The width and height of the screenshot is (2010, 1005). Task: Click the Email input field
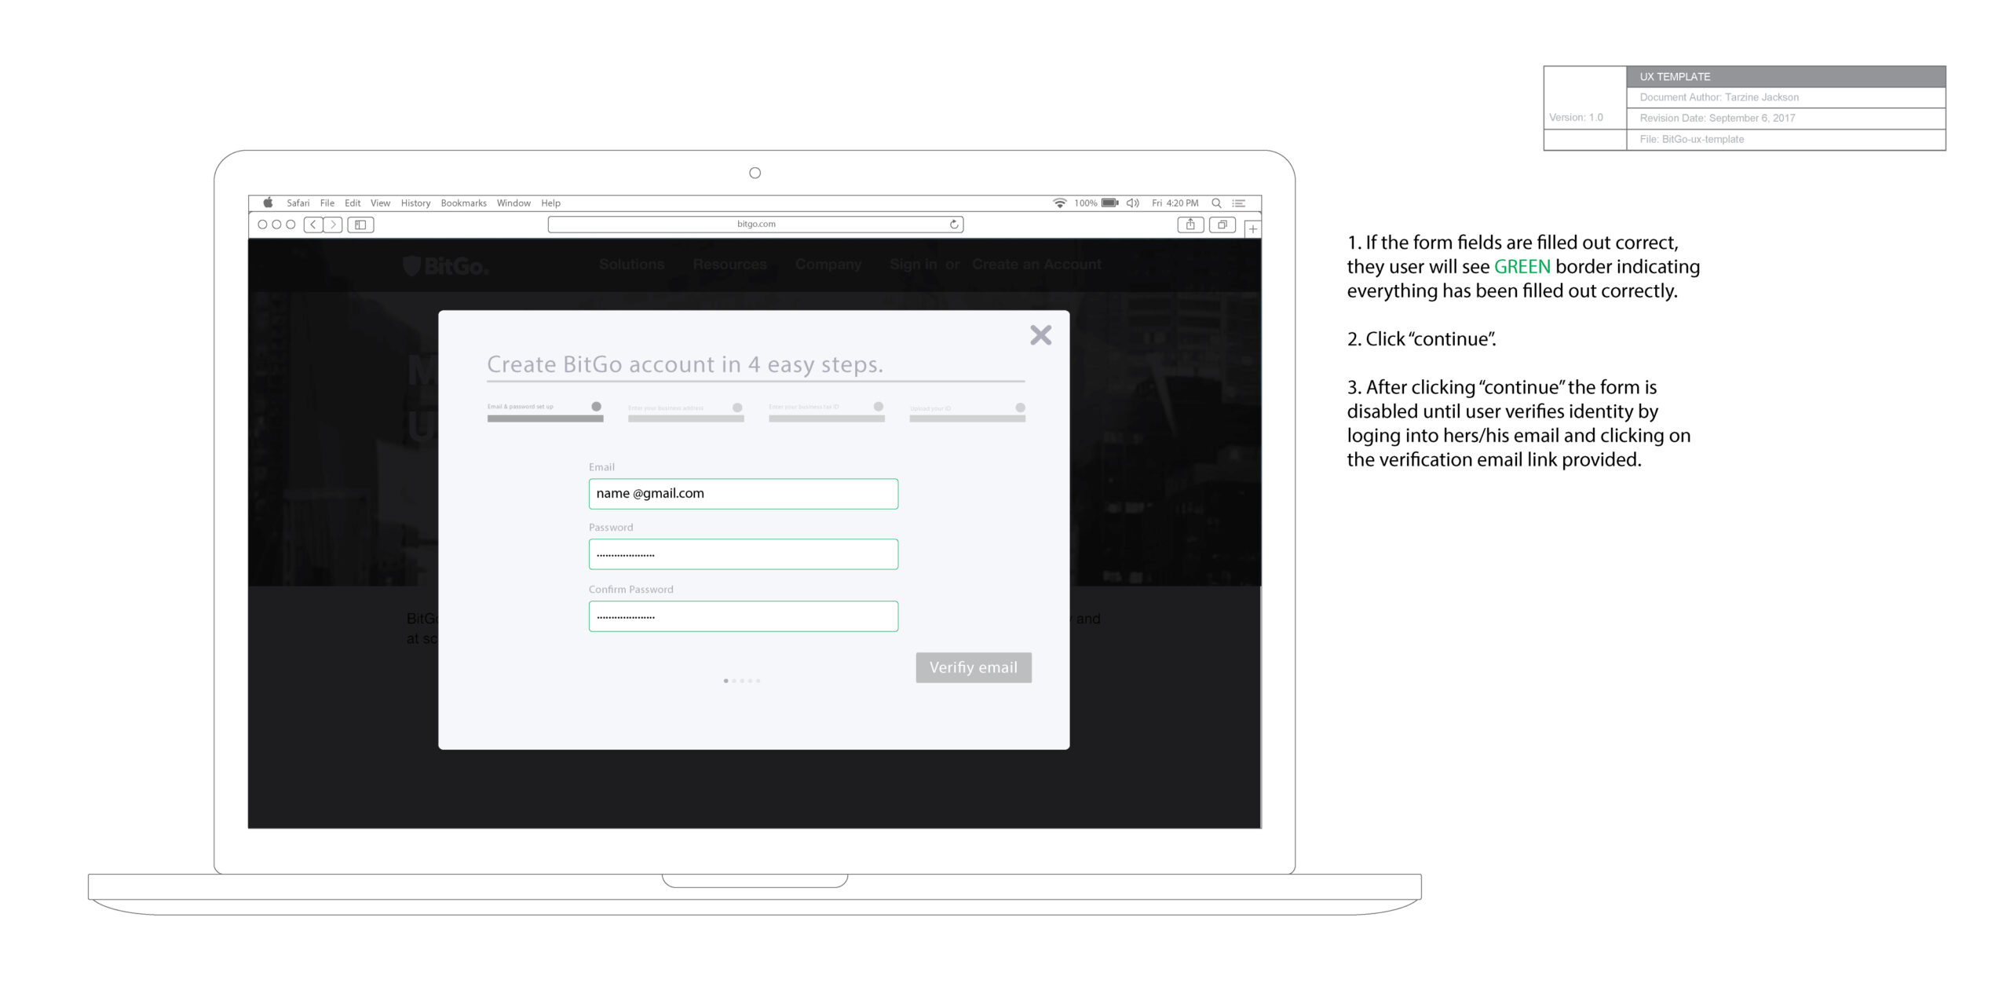pyautogui.click(x=743, y=494)
